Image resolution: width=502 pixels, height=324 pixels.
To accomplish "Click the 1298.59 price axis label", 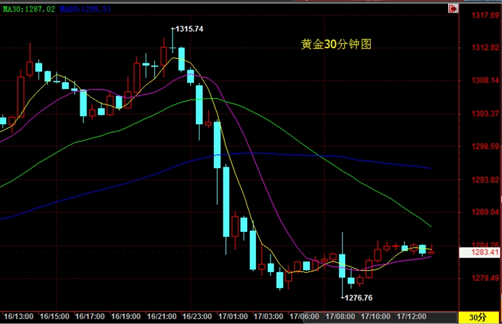I will coord(485,147).
